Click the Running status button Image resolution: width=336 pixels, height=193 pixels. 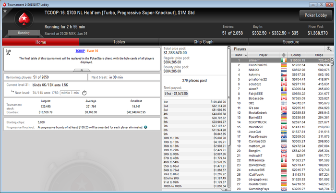pyautogui.click(x=24, y=33)
